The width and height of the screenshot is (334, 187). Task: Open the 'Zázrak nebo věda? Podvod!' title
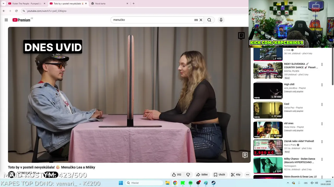tap(299, 141)
